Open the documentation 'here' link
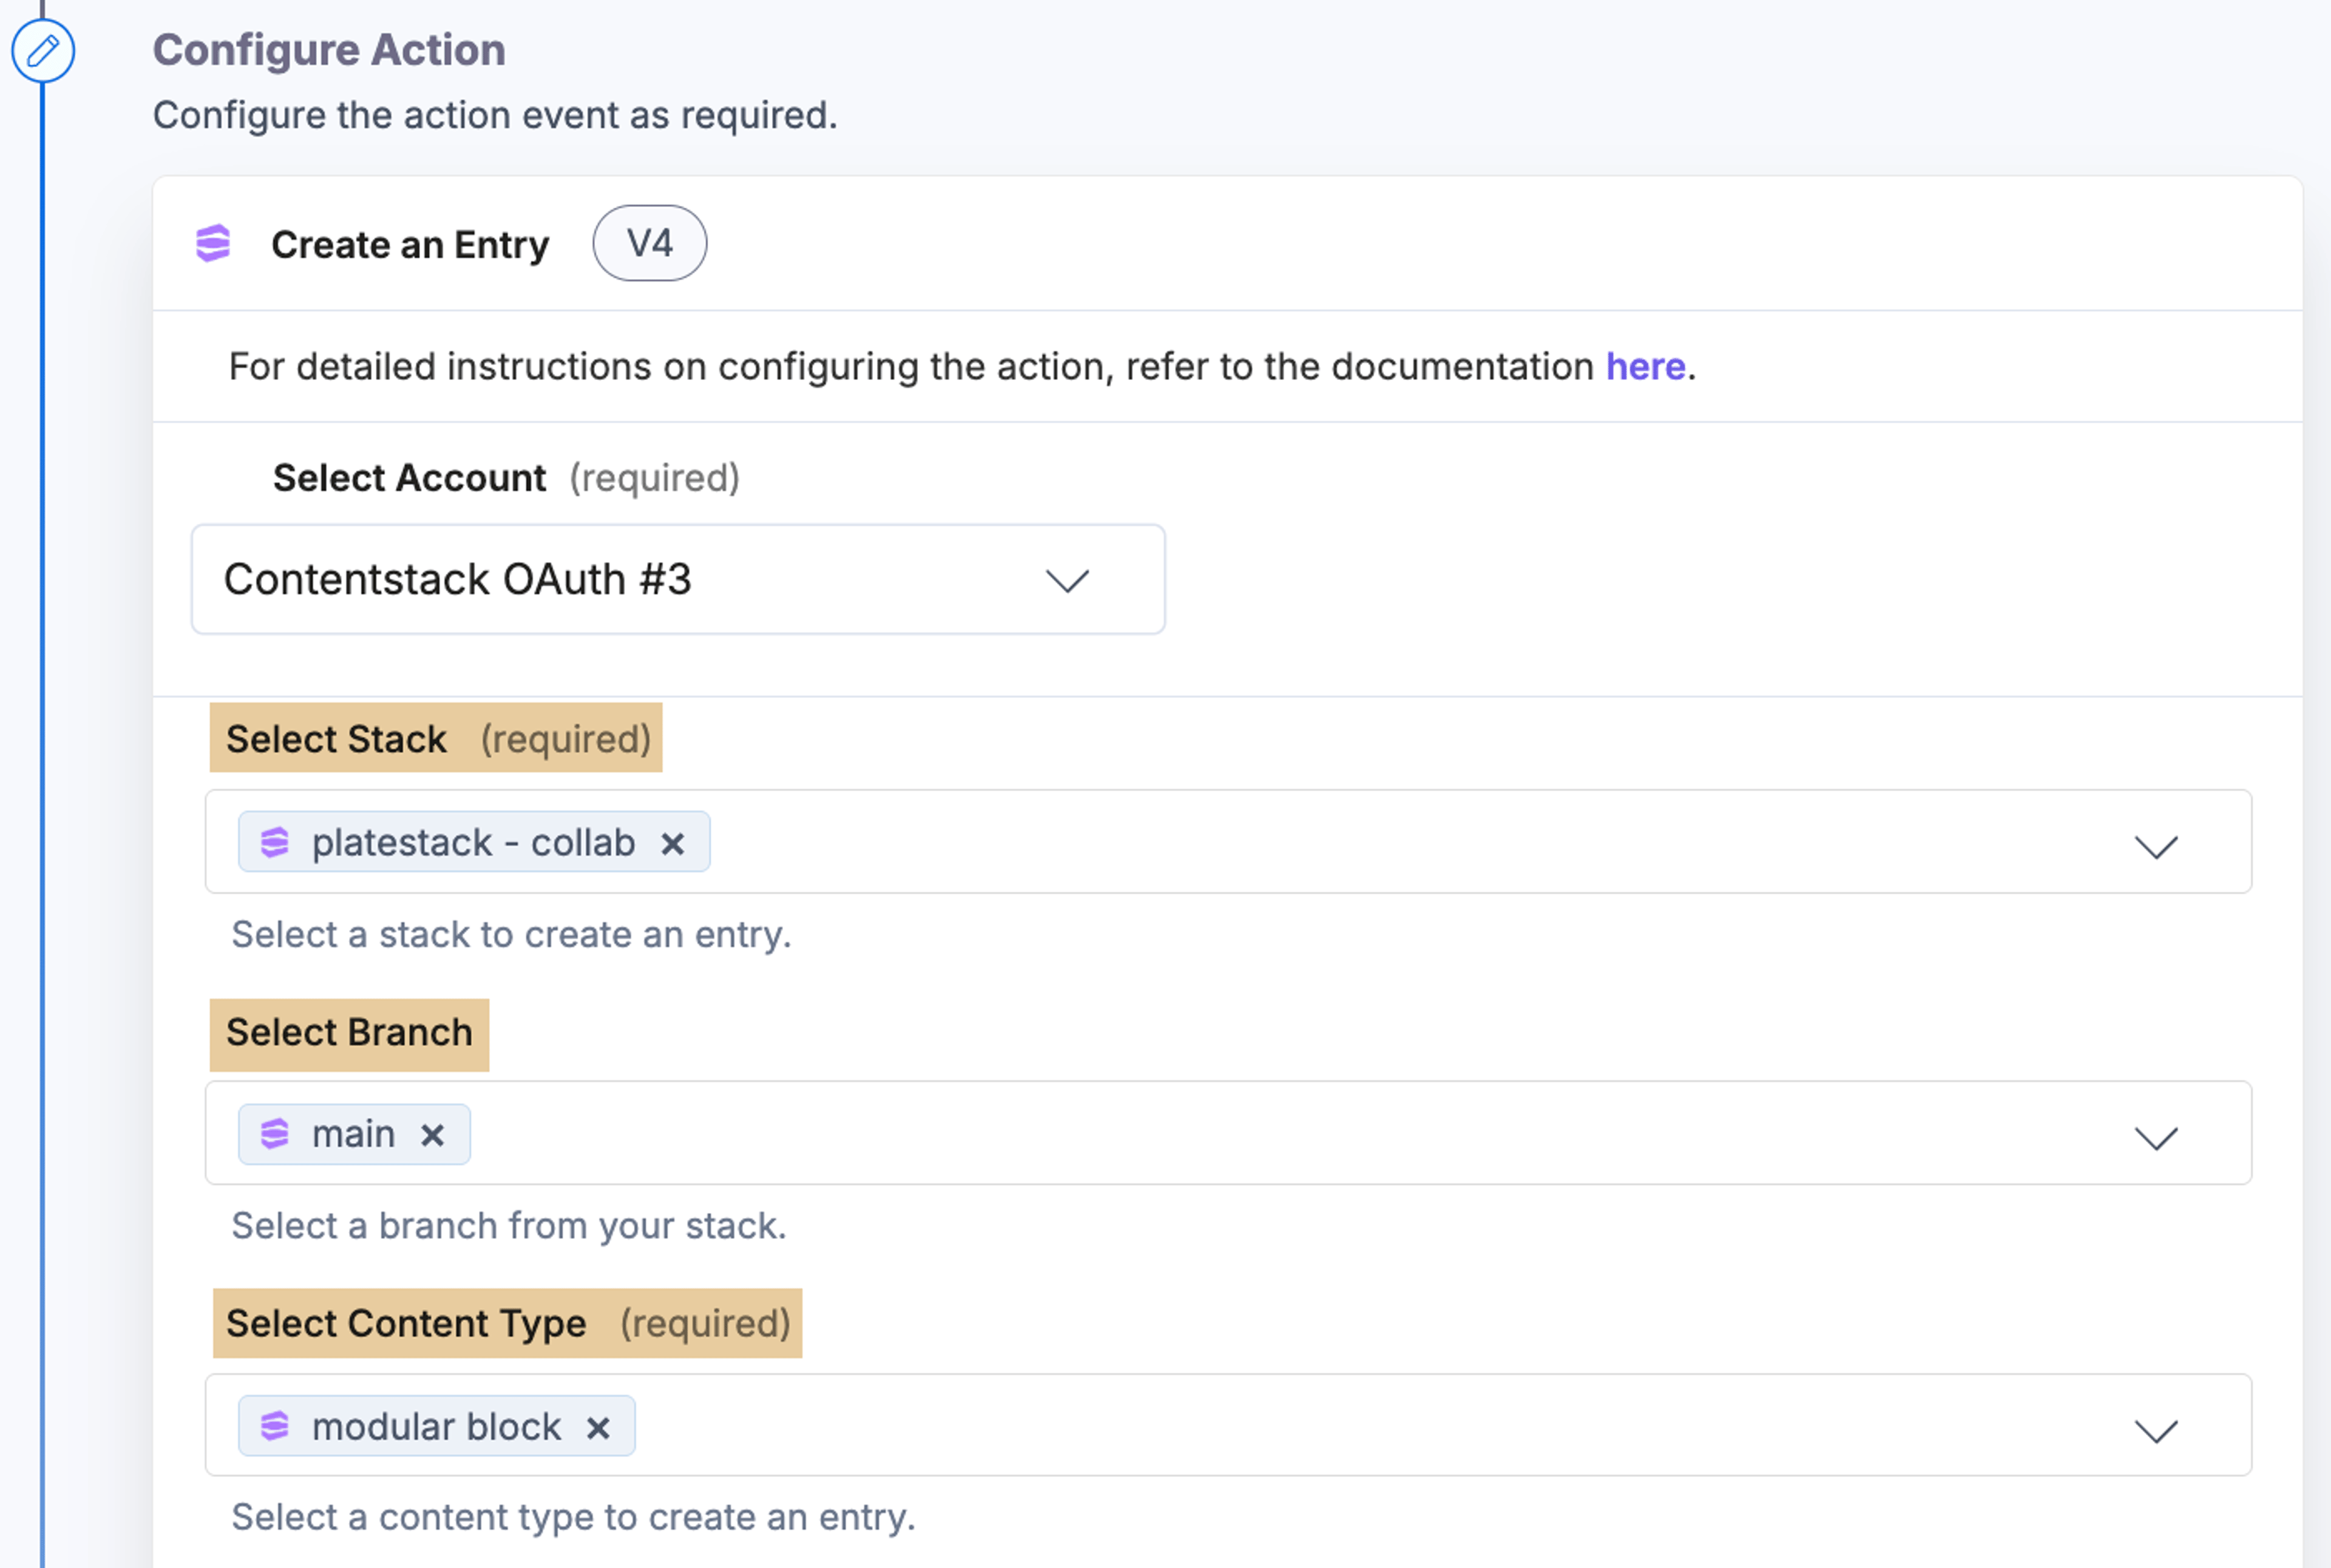Screen dimensions: 2331x1568 [x=1645, y=367]
